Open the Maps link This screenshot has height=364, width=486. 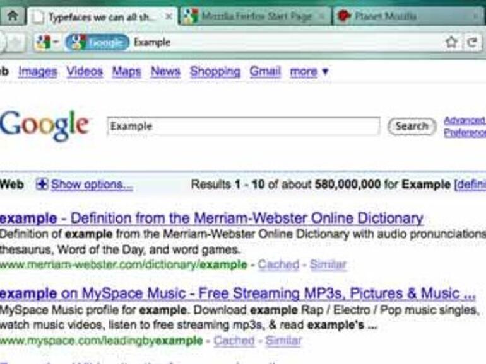coord(126,71)
